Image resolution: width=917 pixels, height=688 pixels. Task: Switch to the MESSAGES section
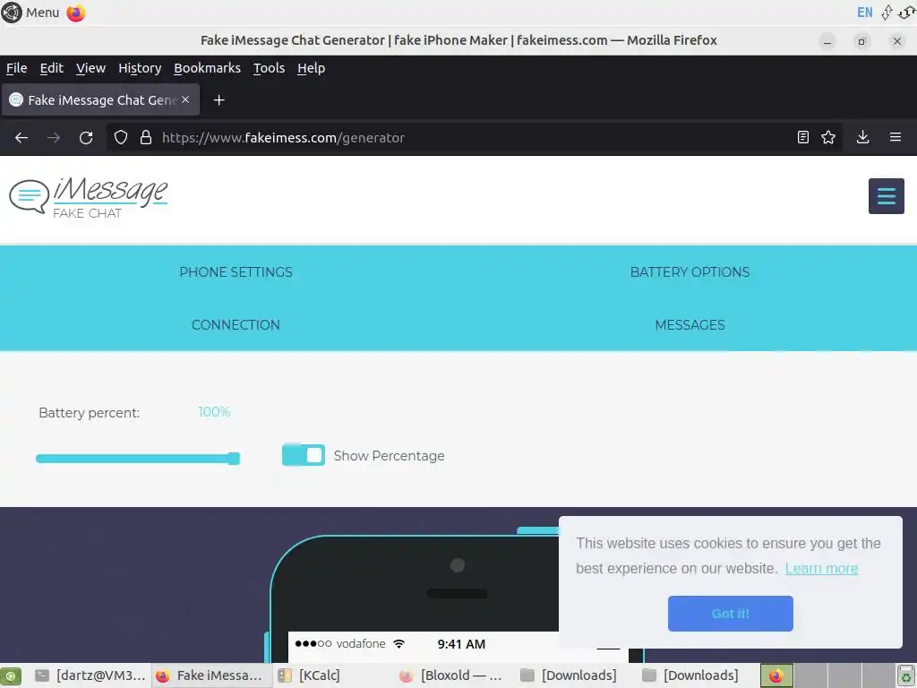[690, 324]
